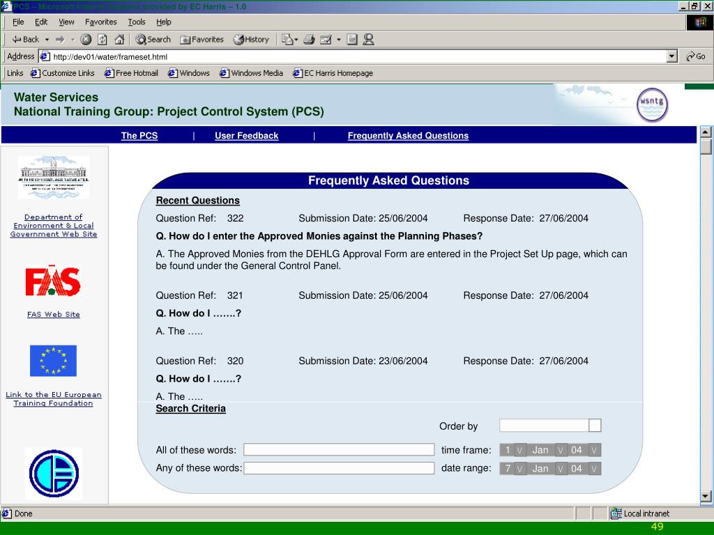Viewport: 714px width, 535px height.
Task: Click the Stop loading toolbar icon
Action: coord(86,40)
